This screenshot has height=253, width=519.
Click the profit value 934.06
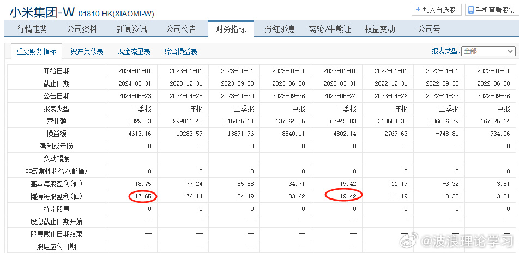(500, 134)
